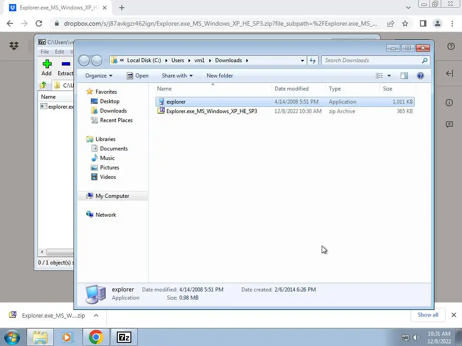Click the Search Downloads field
462x346 pixels.
(x=375, y=60)
